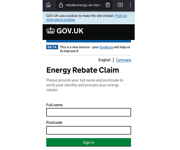Image resolution: width=180 pixels, height=150 pixels.
Task: Click the BETA phase tag
Action: [x=52, y=47]
